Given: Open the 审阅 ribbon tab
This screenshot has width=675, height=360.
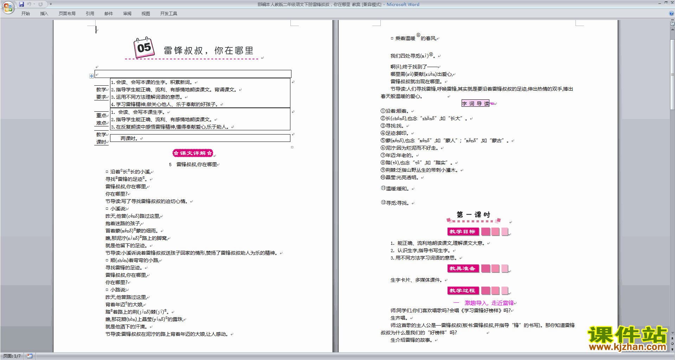Looking at the screenshot, I should (x=127, y=14).
